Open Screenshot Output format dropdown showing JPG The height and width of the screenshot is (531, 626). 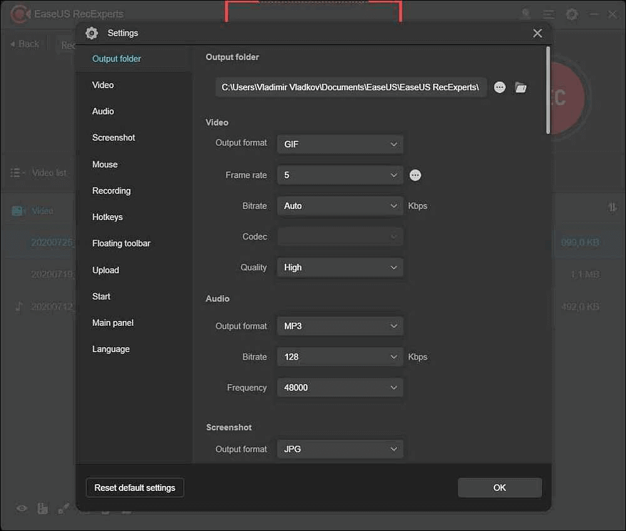pos(340,449)
